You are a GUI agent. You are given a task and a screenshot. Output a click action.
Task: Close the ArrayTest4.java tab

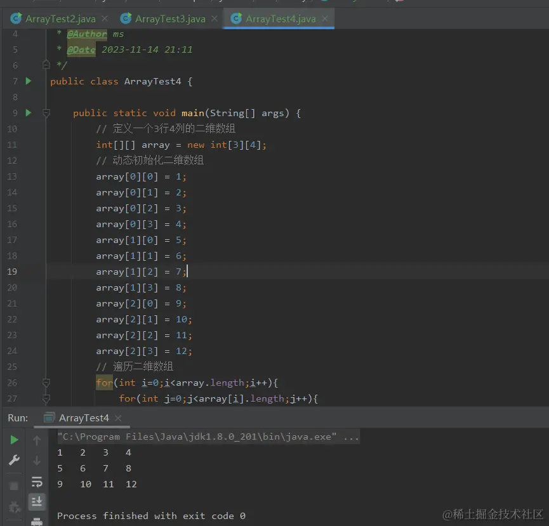pyautogui.click(x=325, y=18)
